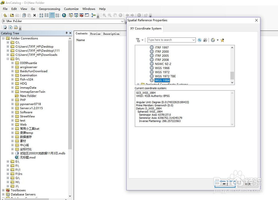The height and width of the screenshot is (200, 278).
Task: Switch to the Preview tab
Action: [x=95, y=34]
